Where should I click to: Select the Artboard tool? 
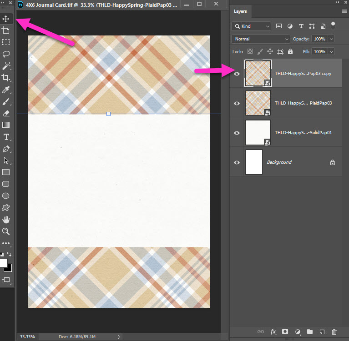click(6, 30)
